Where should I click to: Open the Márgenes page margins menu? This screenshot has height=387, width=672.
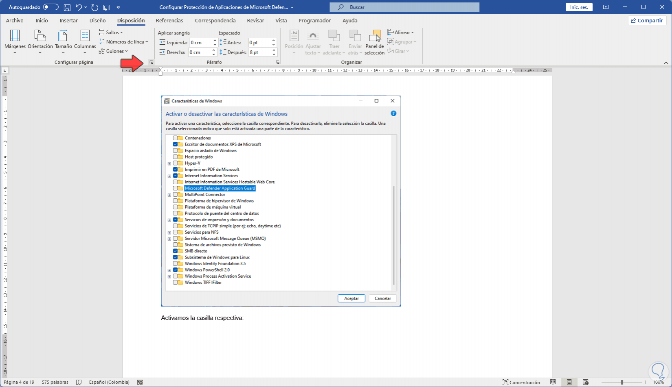pyautogui.click(x=15, y=42)
